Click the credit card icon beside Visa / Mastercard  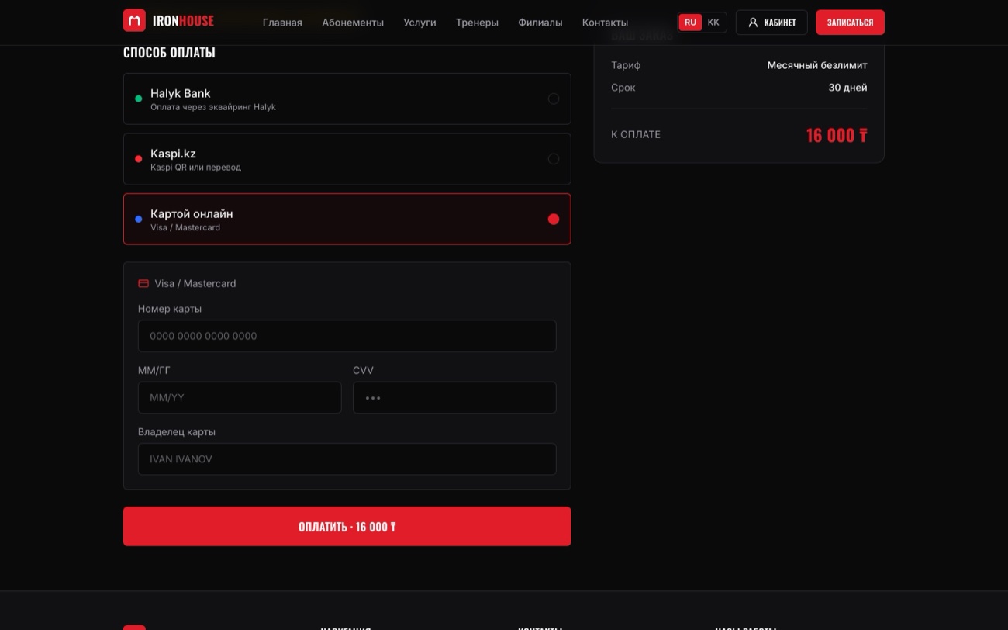143,283
